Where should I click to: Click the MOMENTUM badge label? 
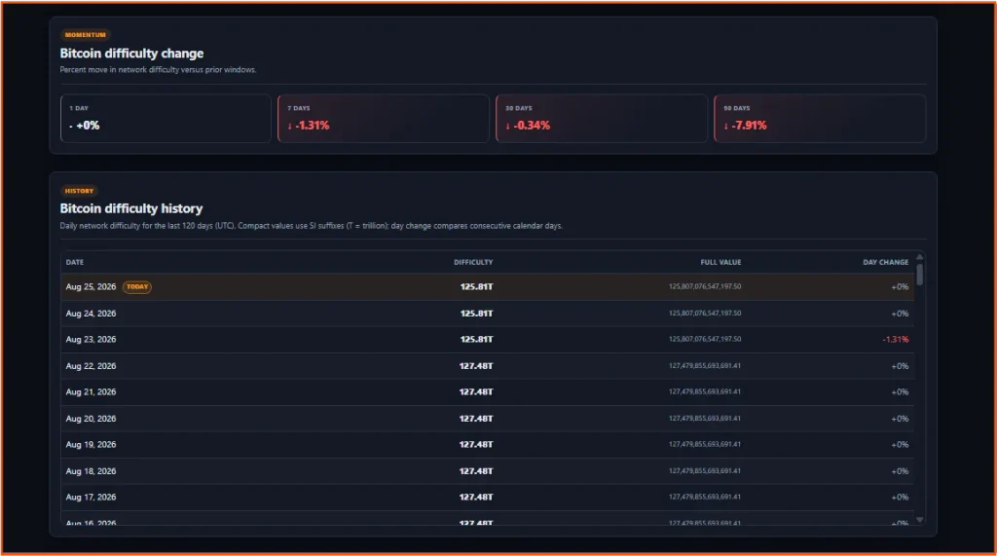click(x=86, y=35)
